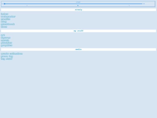Open the art page

(3, 35)
